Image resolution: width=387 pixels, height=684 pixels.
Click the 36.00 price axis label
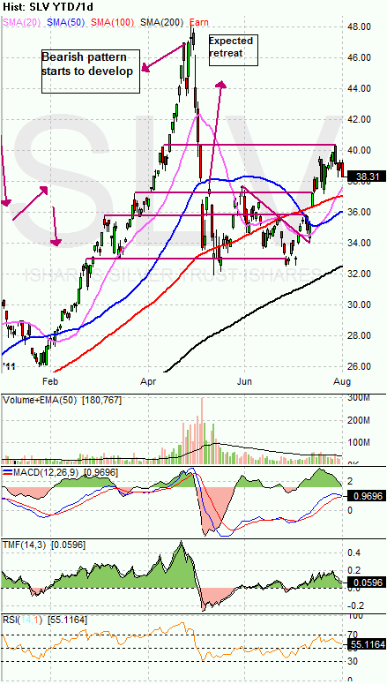click(361, 212)
